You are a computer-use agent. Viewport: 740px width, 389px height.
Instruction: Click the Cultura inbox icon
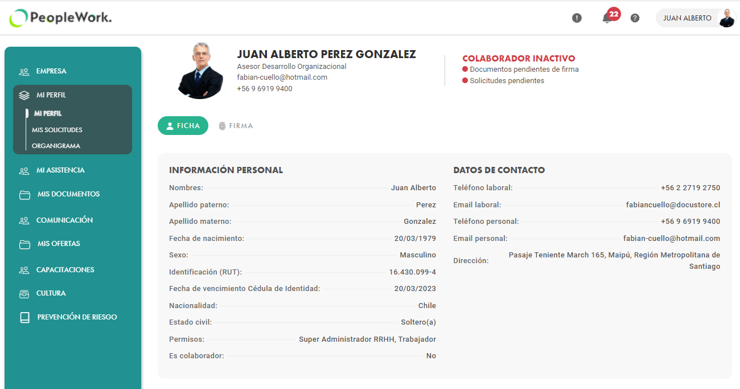[24, 294]
